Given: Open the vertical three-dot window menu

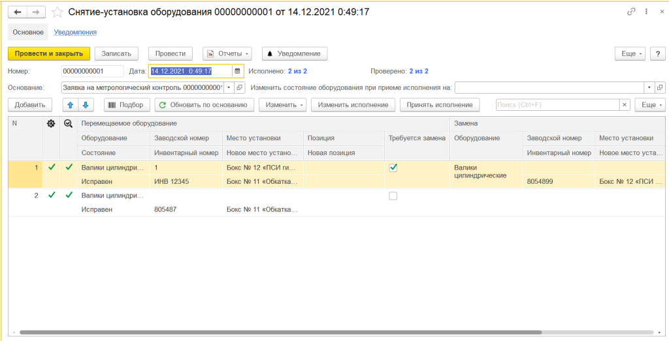Looking at the screenshot, I should tap(647, 12).
